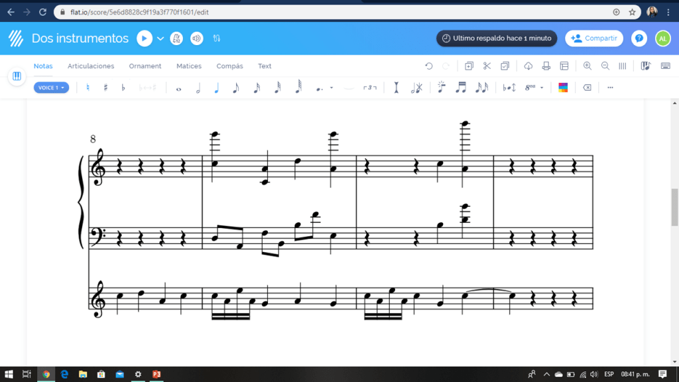Click the scissors cut icon

(x=487, y=66)
